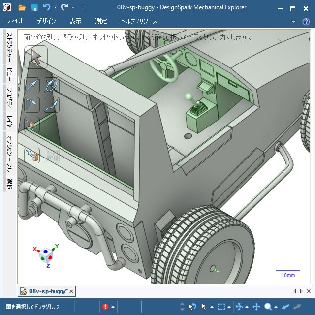Image resolution: width=315 pixels, height=315 pixels.
Task: Click the Pan tool in status bar
Action: click(256, 307)
